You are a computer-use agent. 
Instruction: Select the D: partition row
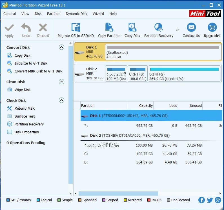pyautogui.click(x=151, y=162)
